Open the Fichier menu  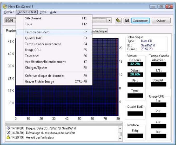pos(9,12)
